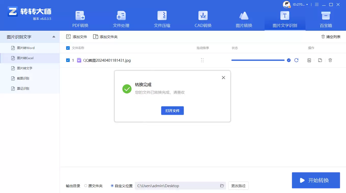This screenshot has height=193, width=346.
Task: Open the 图片转换 module
Action: pyautogui.click(x=244, y=19)
